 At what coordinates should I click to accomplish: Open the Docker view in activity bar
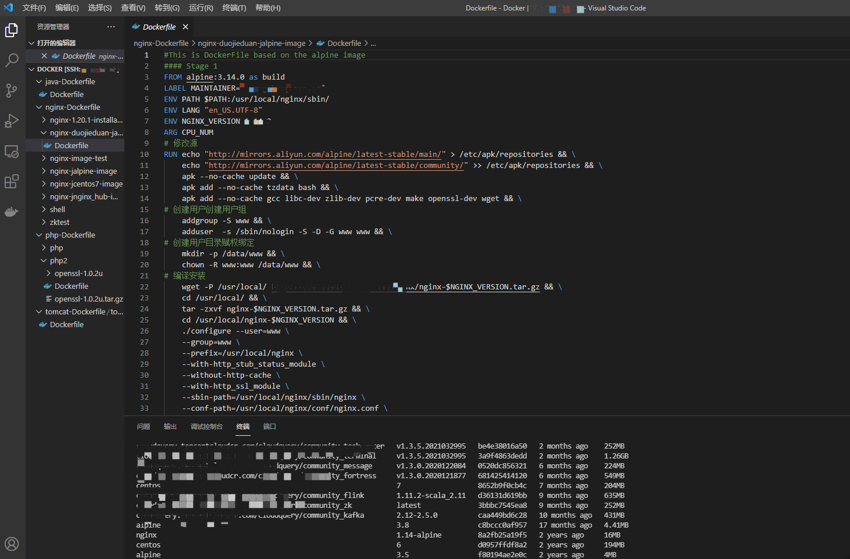(x=12, y=212)
